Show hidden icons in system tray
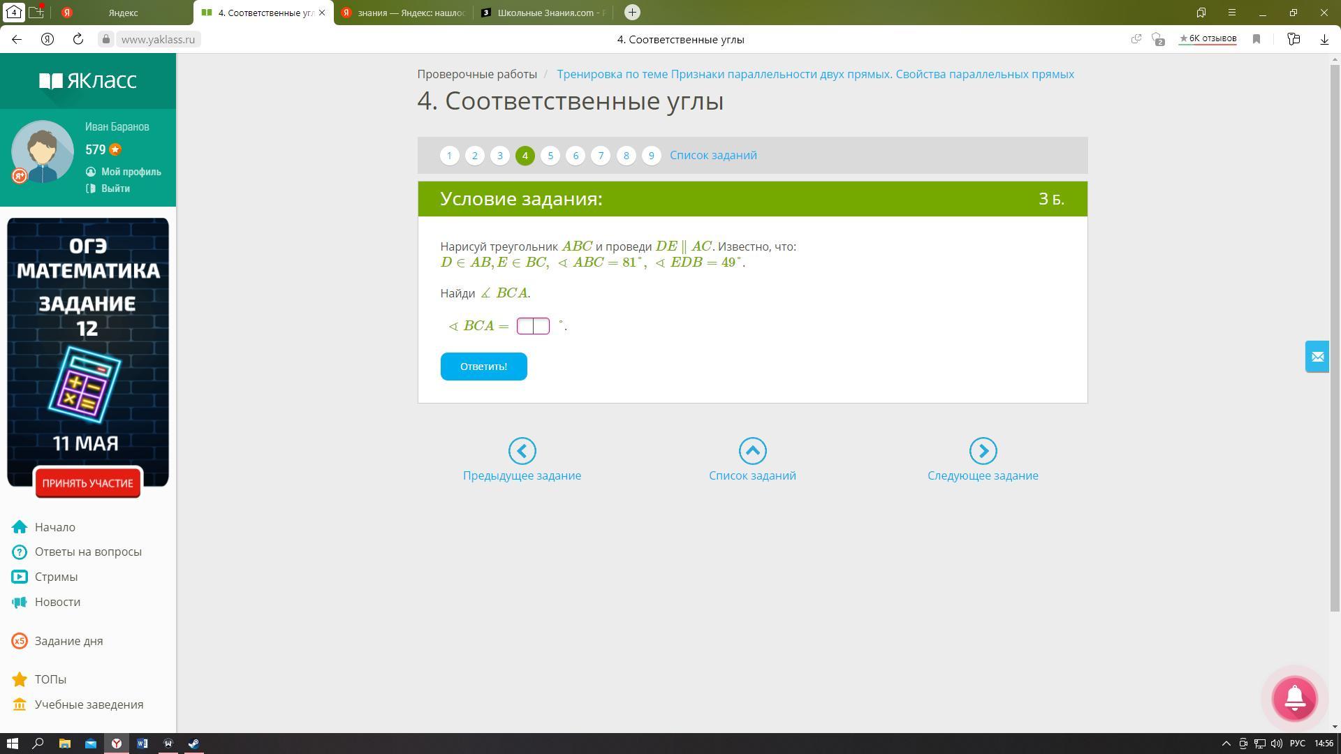Image resolution: width=1341 pixels, height=754 pixels. pos(1226,744)
